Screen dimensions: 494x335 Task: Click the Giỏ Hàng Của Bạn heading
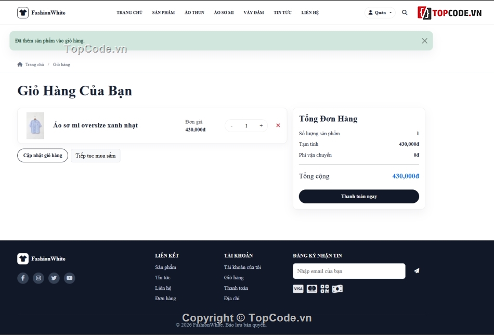click(x=75, y=91)
